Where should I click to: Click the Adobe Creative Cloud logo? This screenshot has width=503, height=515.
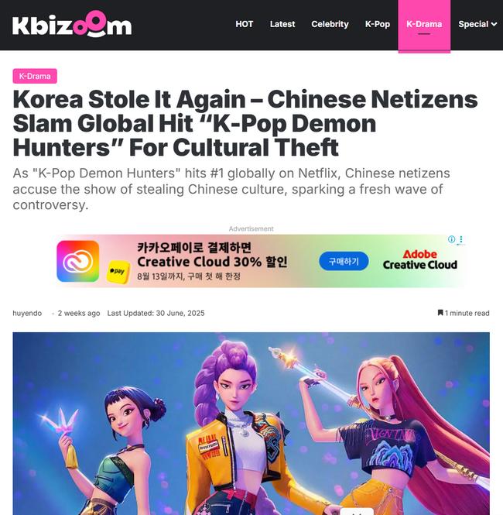419,259
